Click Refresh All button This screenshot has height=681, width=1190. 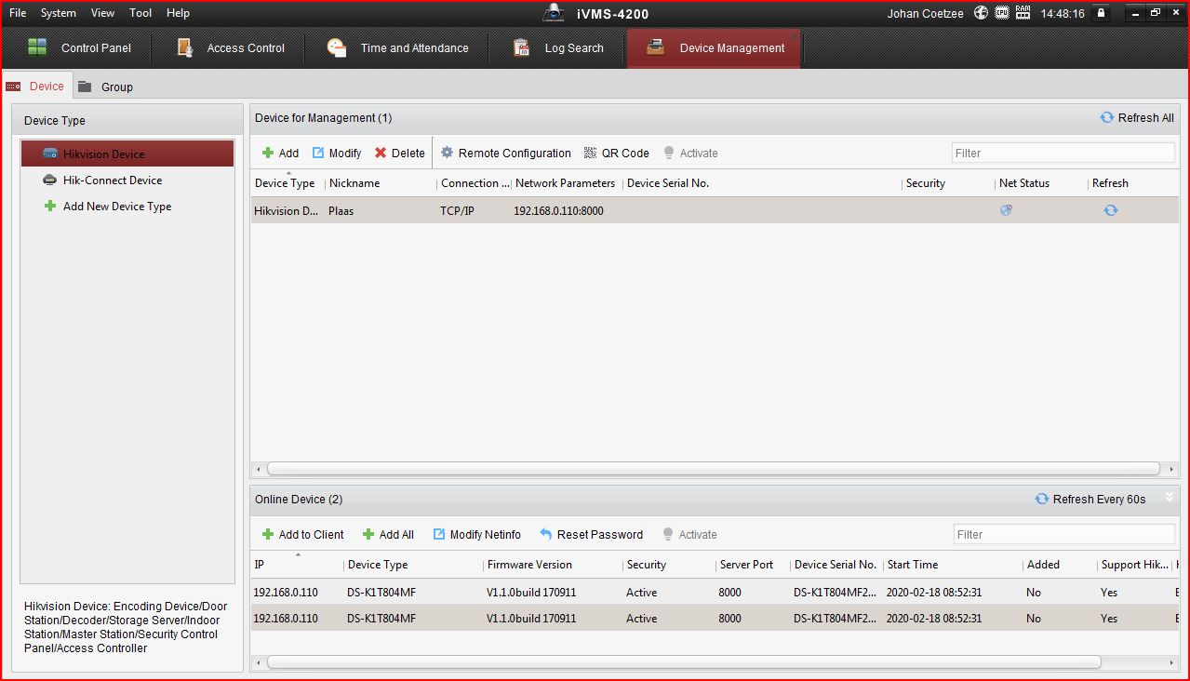[x=1136, y=118]
